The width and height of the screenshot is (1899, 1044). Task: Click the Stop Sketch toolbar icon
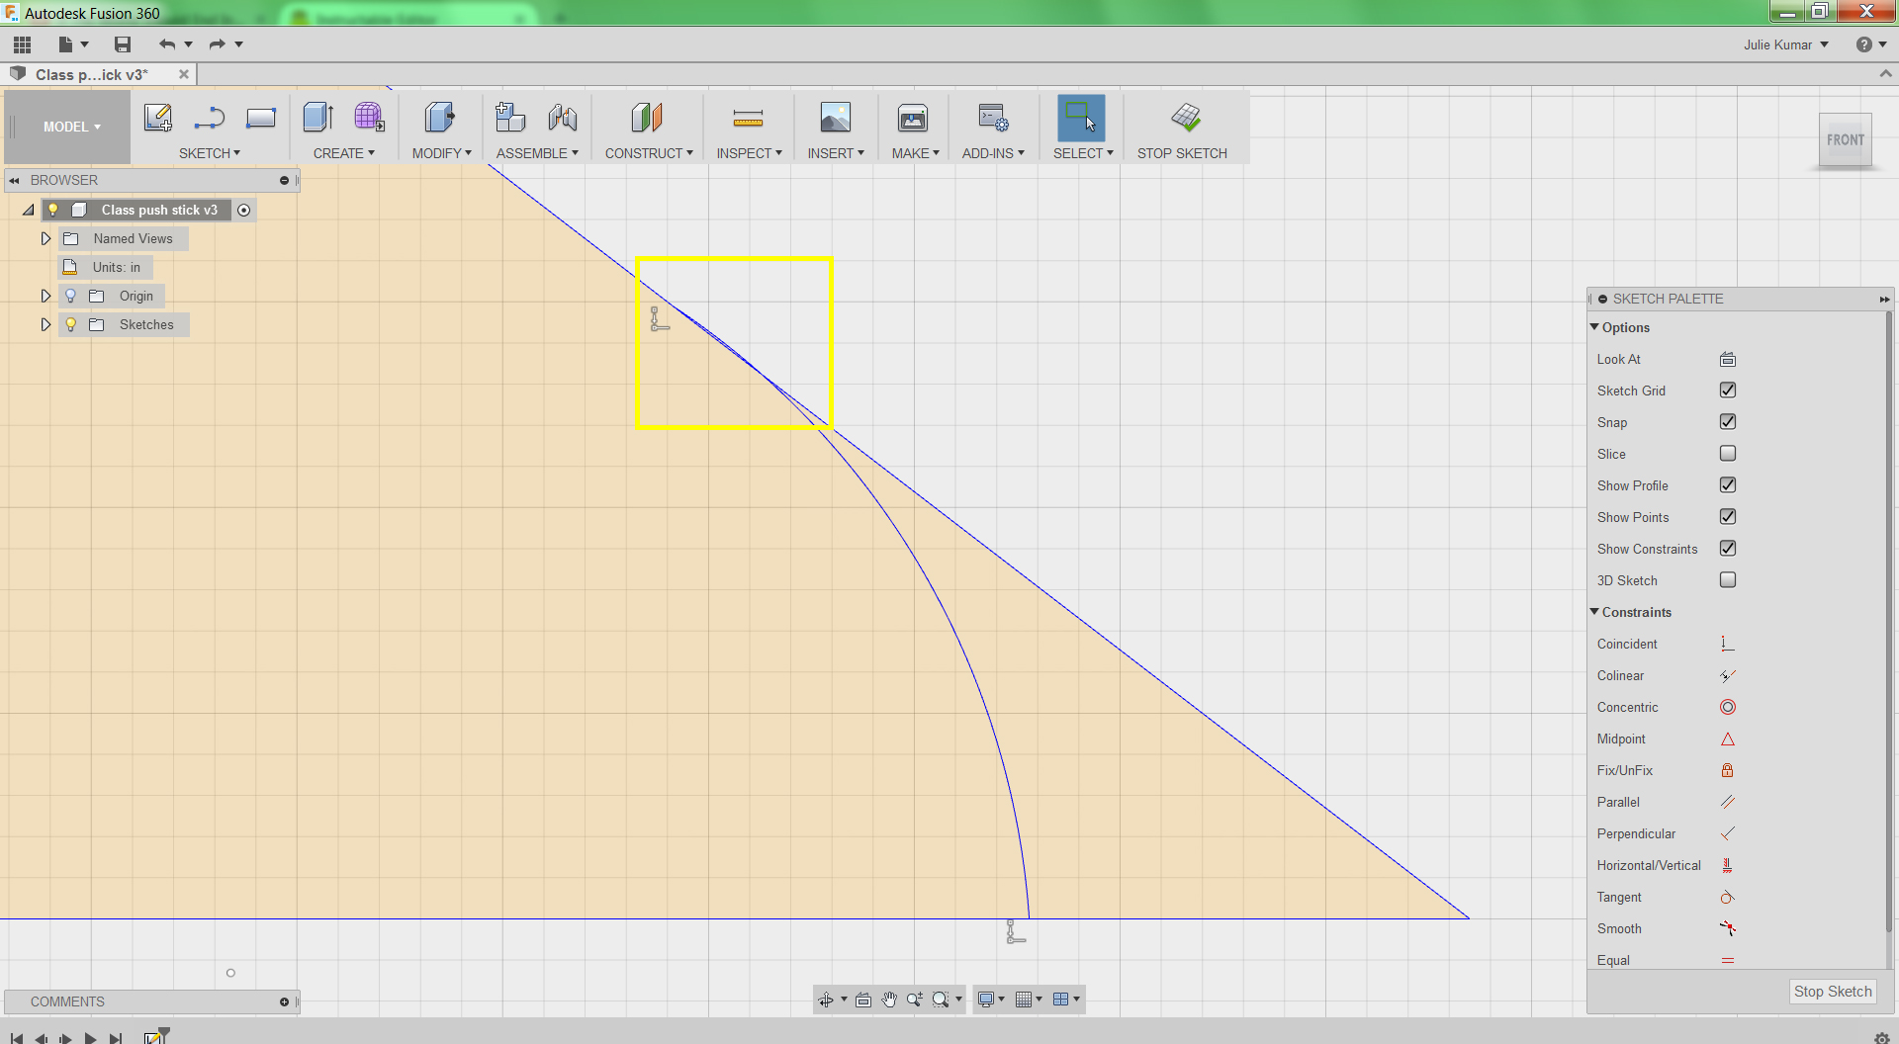click(x=1186, y=118)
